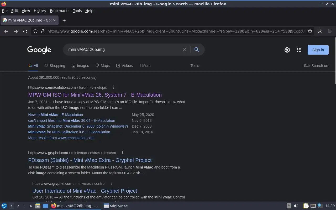Click the Sign in button
336x210 pixels.
318,50
